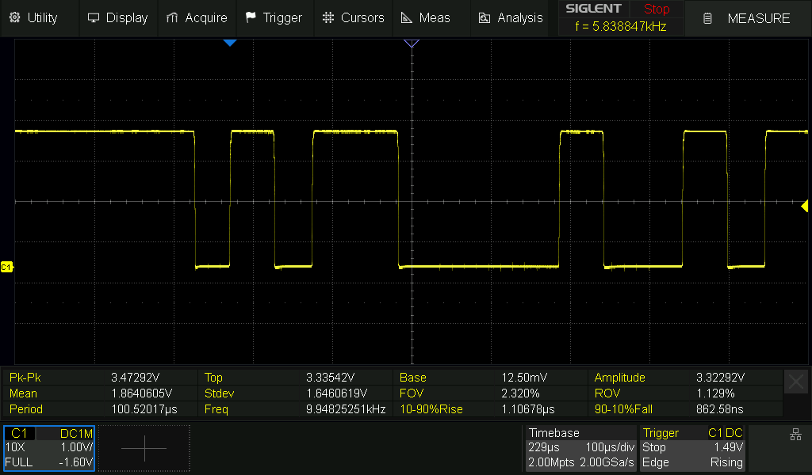
Task: Select the FOV measurement label
Action: pyautogui.click(x=412, y=393)
